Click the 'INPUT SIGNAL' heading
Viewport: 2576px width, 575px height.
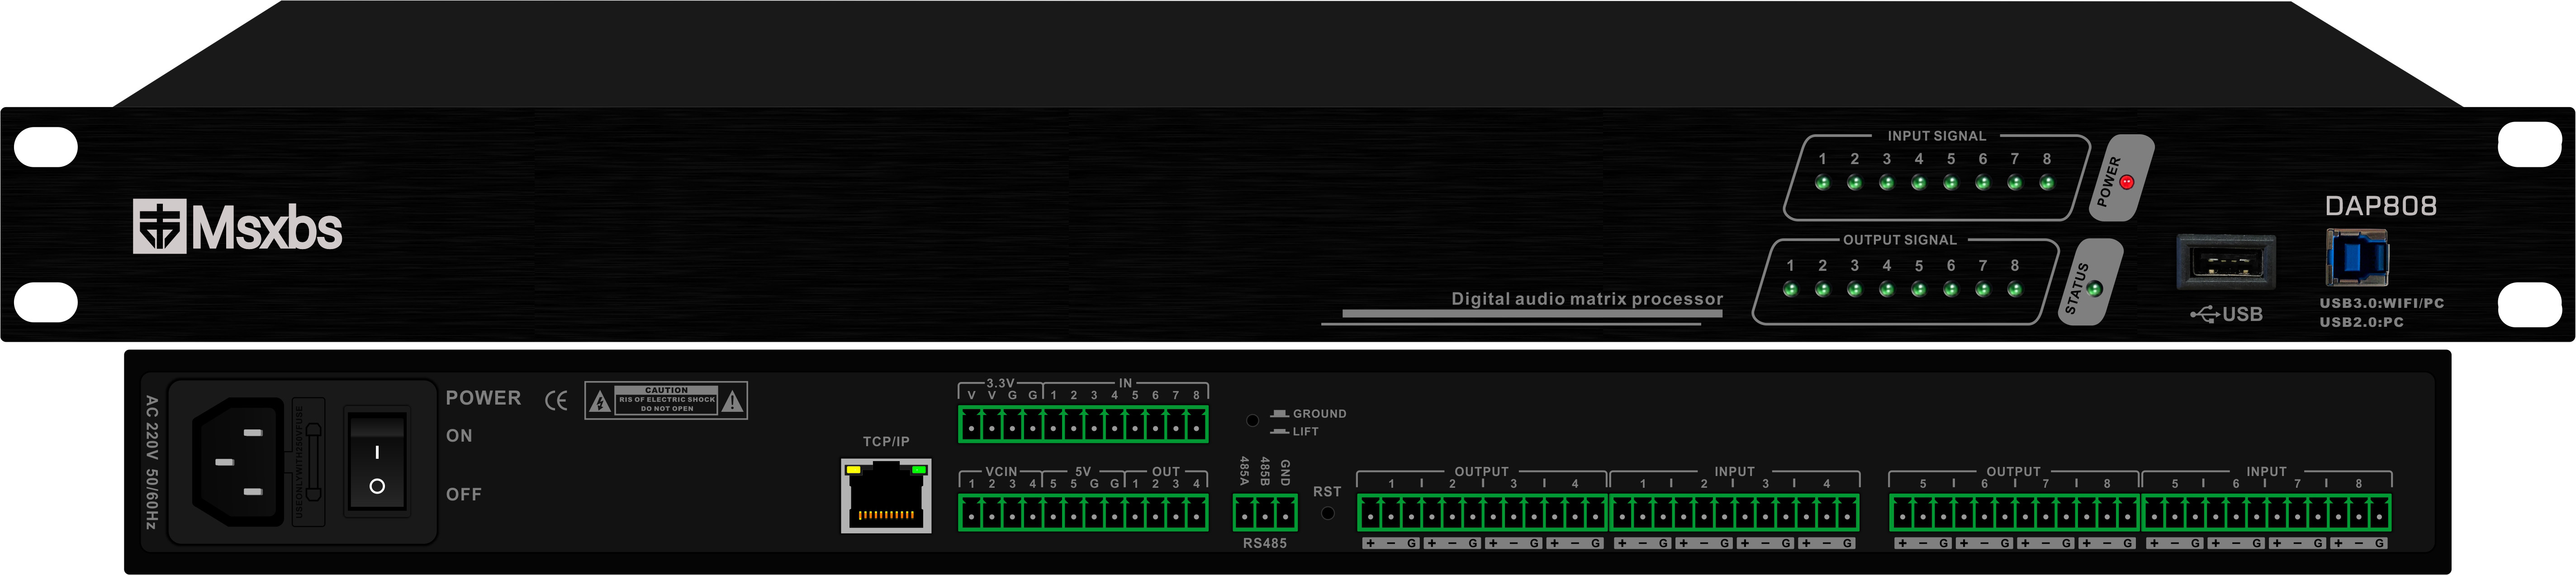1936,136
